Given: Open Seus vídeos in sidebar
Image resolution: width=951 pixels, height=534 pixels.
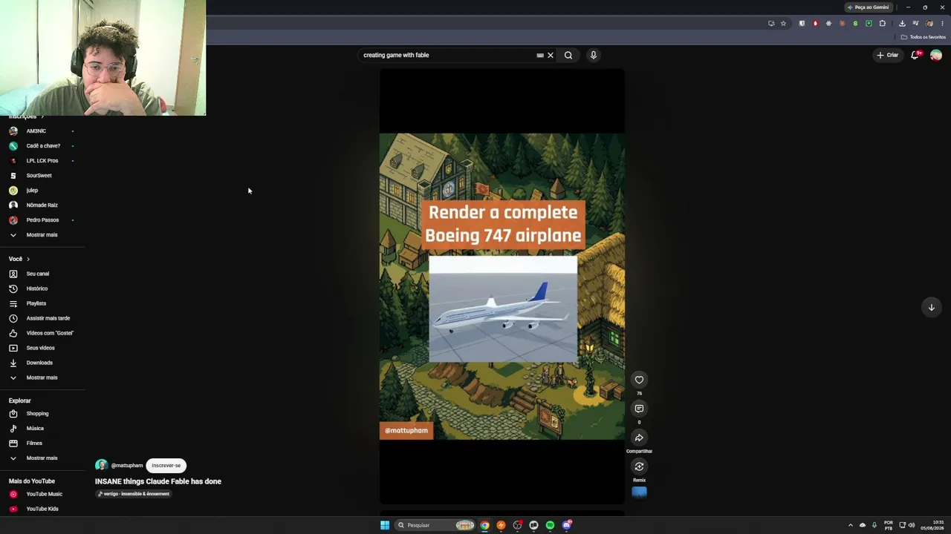Looking at the screenshot, I should (x=42, y=348).
